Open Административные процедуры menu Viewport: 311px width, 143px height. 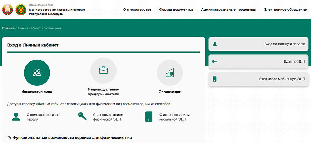[x=228, y=10]
